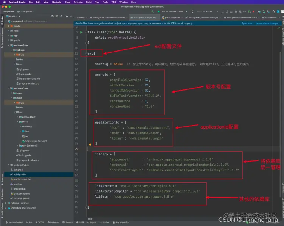Screen dimensions: 284x226
Task: Open the Profiler tool window
Action: pyautogui.click(x=105, y=222)
